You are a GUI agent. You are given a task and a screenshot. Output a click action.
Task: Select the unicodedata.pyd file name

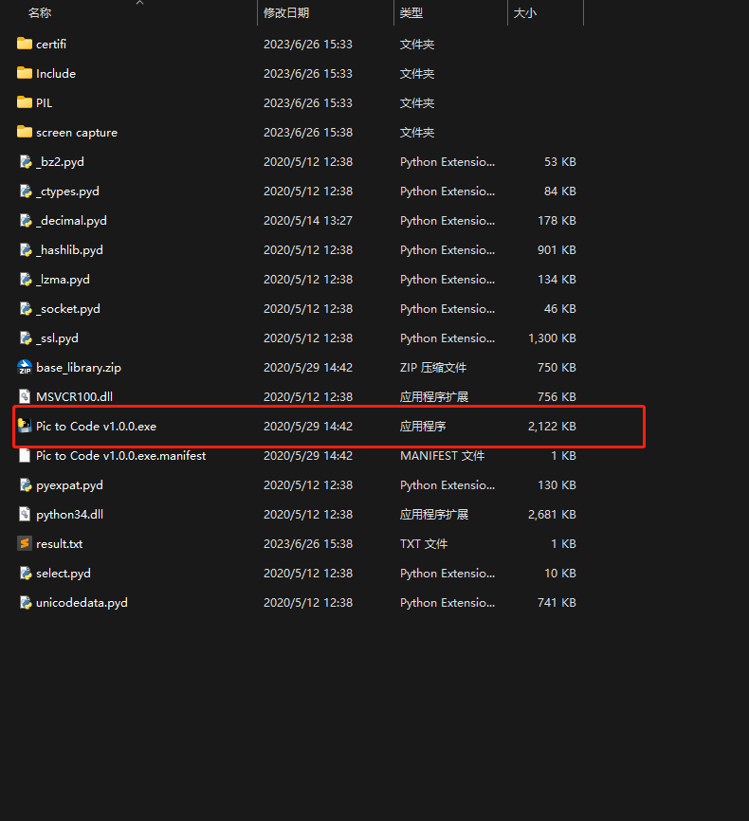(x=82, y=602)
